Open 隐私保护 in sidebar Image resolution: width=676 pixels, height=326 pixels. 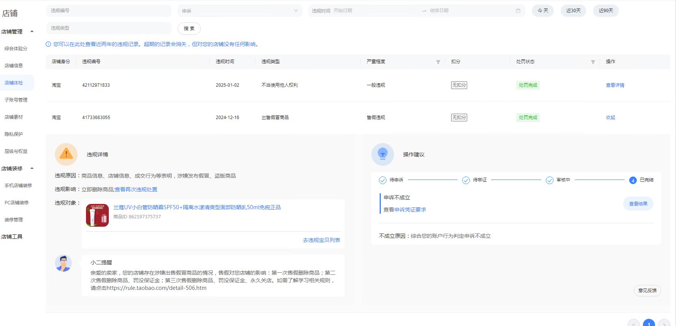pyautogui.click(x=14, y=134)
